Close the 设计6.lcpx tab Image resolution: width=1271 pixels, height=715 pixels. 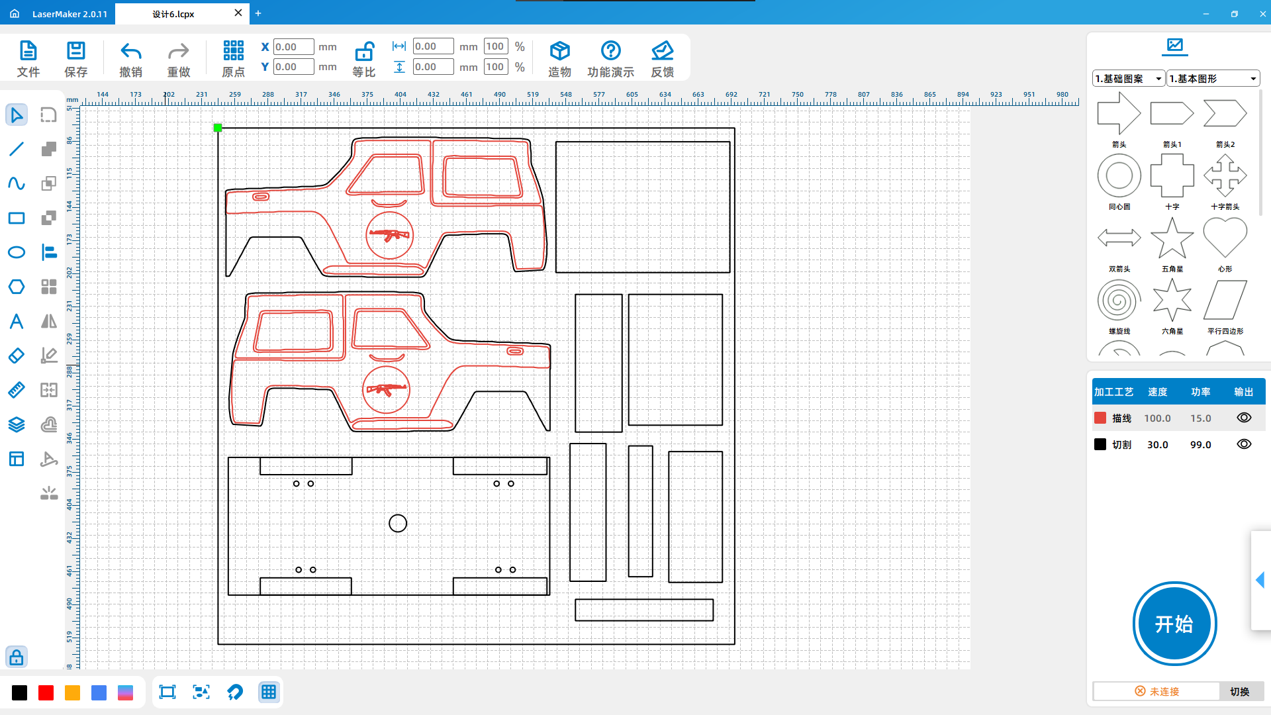[x=238, y=13]
